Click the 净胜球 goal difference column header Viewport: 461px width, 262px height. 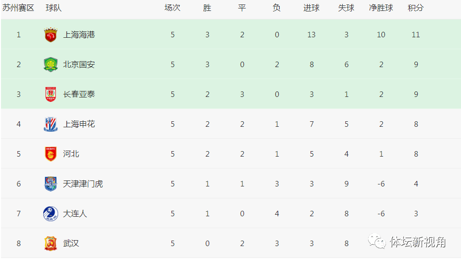point(381,8)
